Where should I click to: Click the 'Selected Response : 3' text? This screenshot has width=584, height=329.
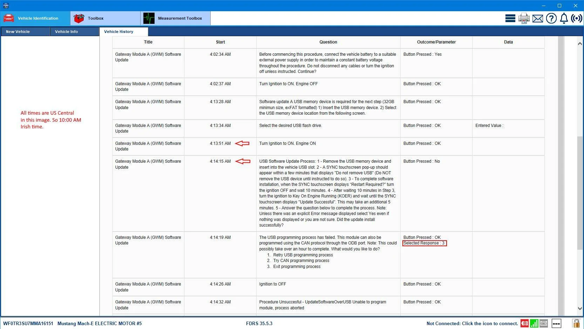pos(424,243)
